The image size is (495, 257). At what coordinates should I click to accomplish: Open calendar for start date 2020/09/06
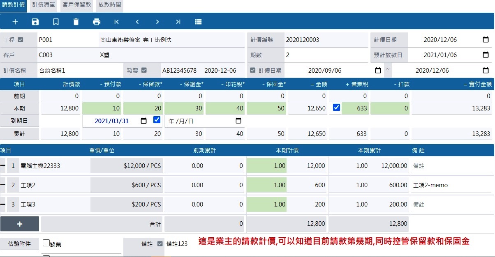coord(378,70)
